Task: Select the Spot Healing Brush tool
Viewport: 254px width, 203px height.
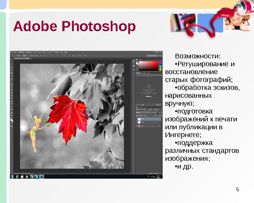Action: (x=13, y=79)
